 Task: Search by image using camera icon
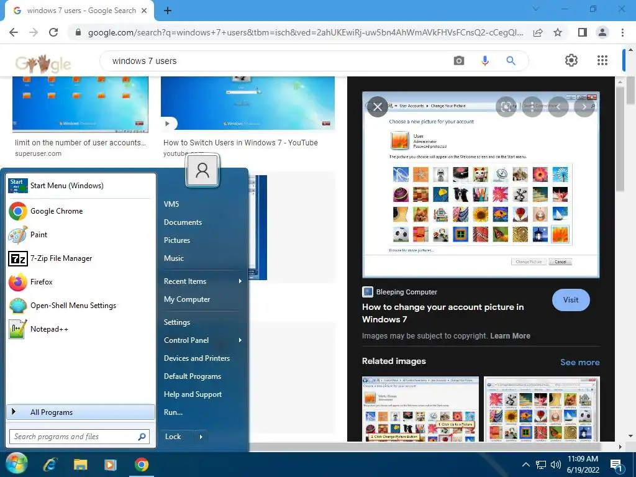click(x=459, y=61)
